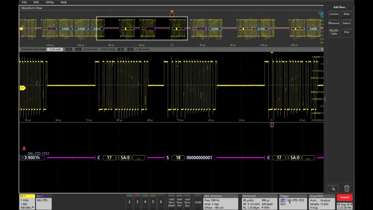
Task: Toggle channel 6 on
Action: (161, 201)
